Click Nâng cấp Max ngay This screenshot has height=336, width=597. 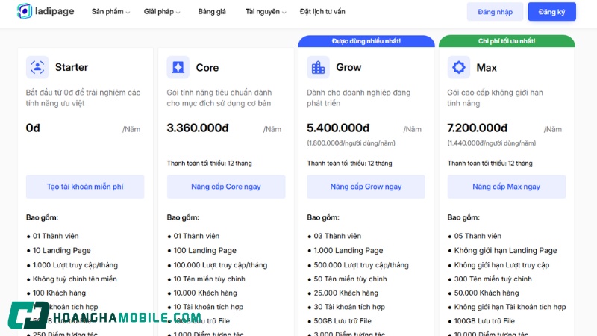pos(507,187)
